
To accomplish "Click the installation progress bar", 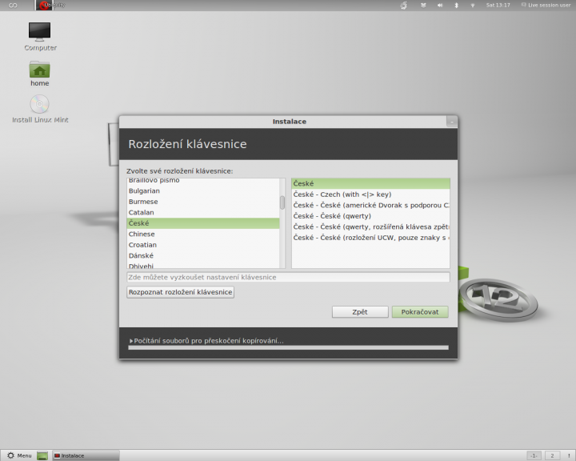I will click(288, 347).
